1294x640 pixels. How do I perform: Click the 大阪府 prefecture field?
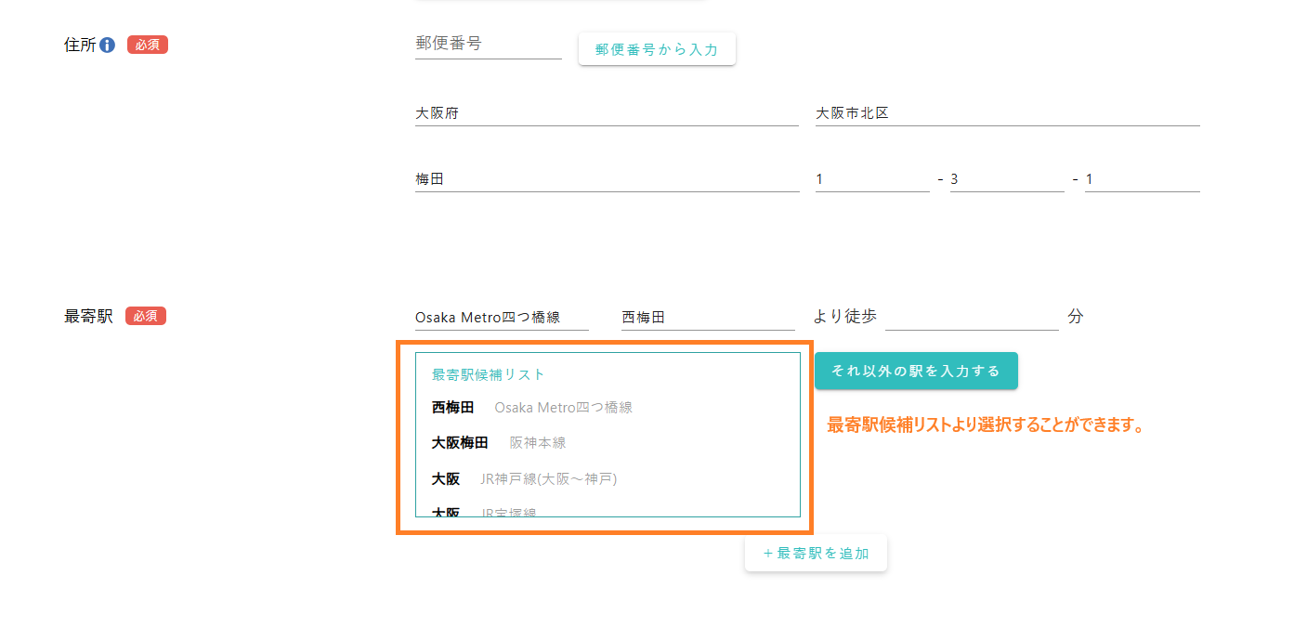(x=606, y=113)
